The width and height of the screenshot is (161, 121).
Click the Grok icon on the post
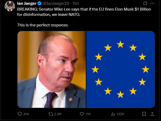[x=146, y=4]
